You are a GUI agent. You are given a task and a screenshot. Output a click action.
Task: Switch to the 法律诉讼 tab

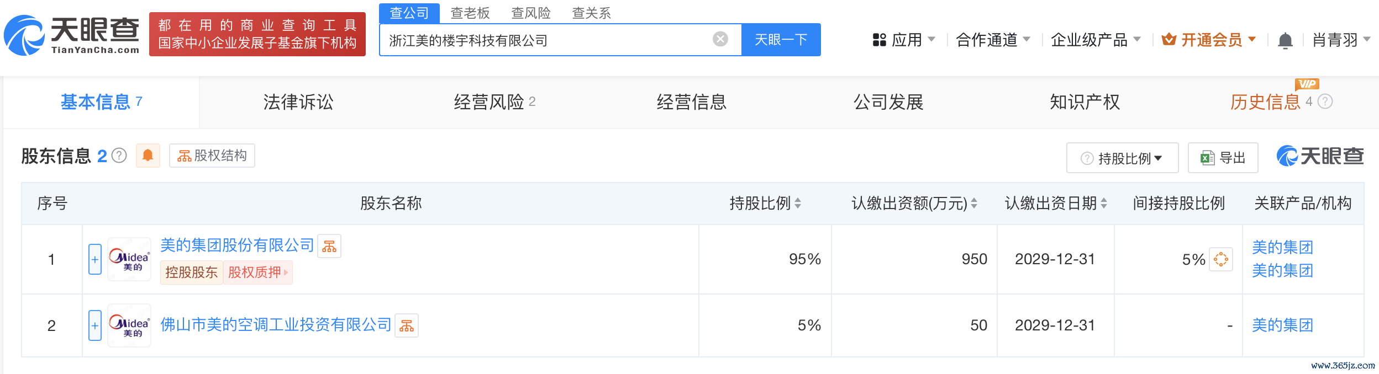(x=298, y=102)
